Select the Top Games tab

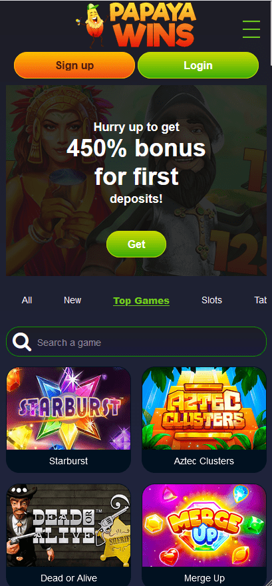click(x=141, y=301)
